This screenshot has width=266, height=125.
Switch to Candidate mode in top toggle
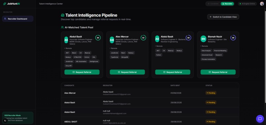[x=213, y=4]
